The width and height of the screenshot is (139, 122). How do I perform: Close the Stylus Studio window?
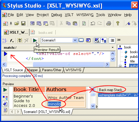coord(135,5)
